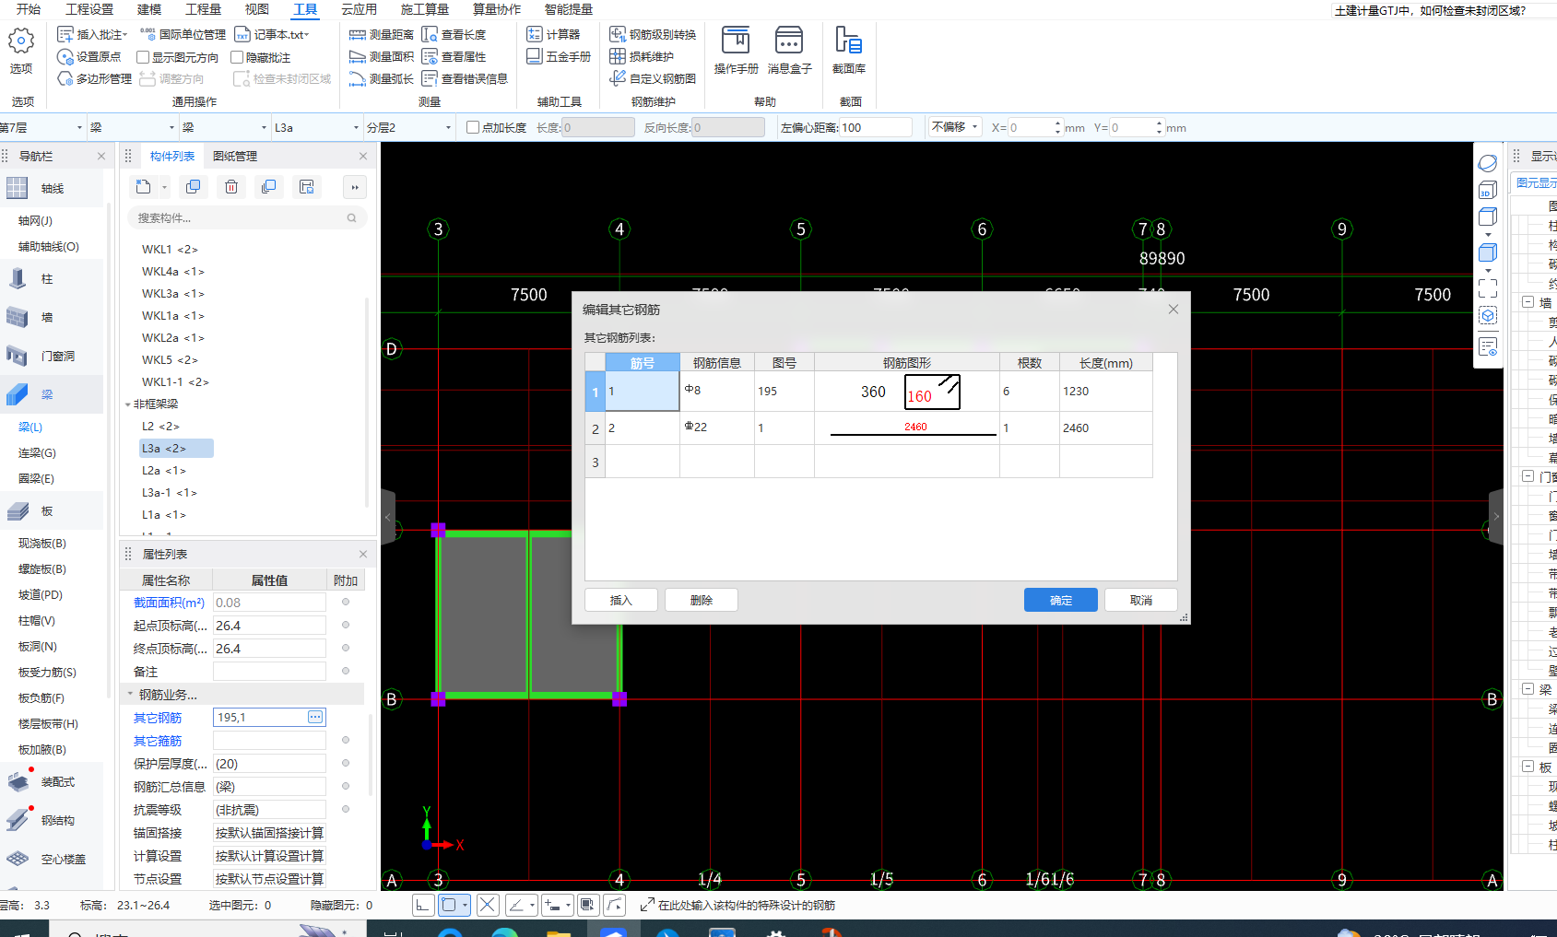
Task: Toggle 附加 radio for 终点顶标高 row
Action: 346,648
